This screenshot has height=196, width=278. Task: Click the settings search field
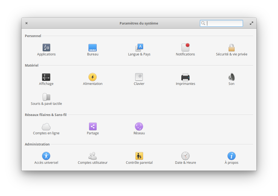point(221,23)
